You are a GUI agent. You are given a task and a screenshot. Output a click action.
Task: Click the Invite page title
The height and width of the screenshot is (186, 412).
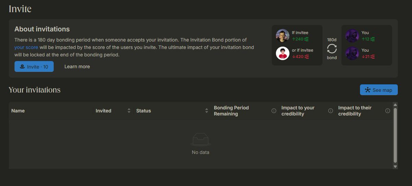[x=20, y=9]
